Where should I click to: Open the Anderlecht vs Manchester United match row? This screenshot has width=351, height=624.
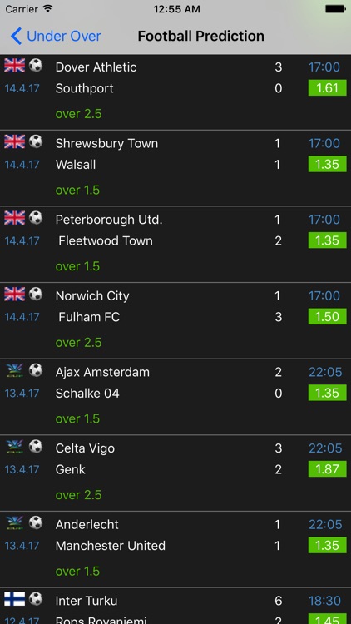coord(175,550)
